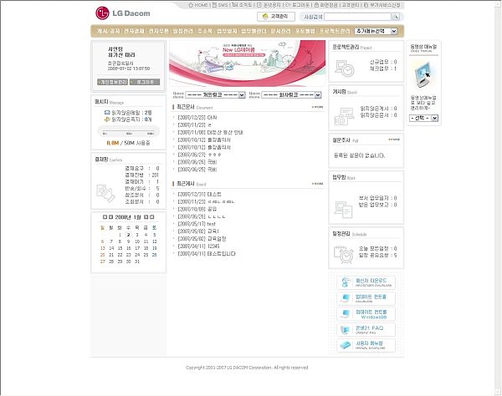Click the 로그아웃 button in profile box
The height and width of the screenshot is (396, 502).
[146, 82]
